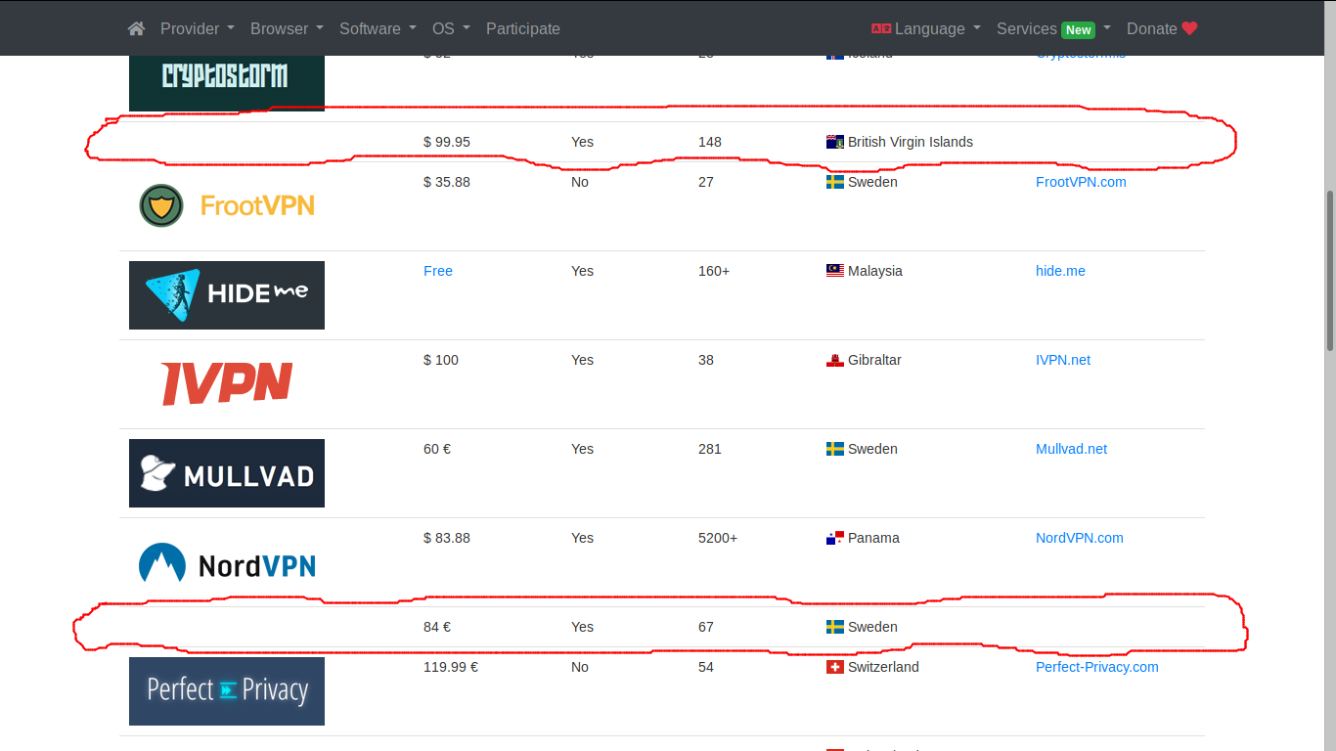
Task: Open the Mullvad.net link
Action: (1071, 449)
